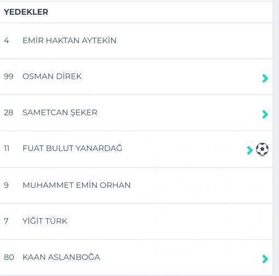Select Kaan Aslanboğa player name
Image resolution: width=279 pixels, height=276 pixels.
coord(61,257)
